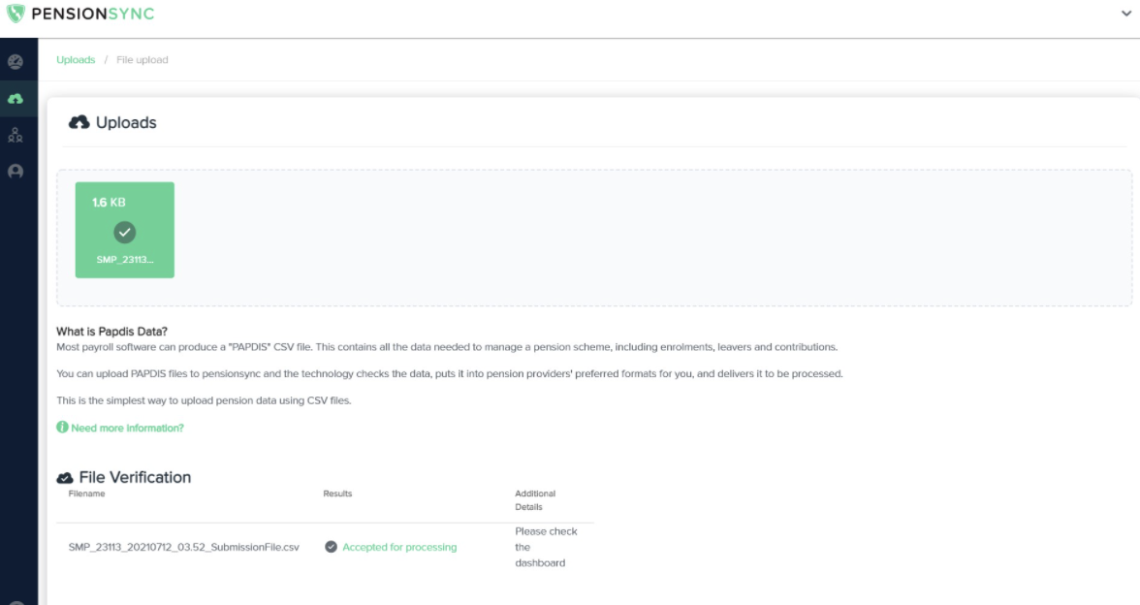This screenshot has width=1140, height=605.
Task: Click the PensionSync shield logo
Action: pyautogui.click(x=16, y=14)
